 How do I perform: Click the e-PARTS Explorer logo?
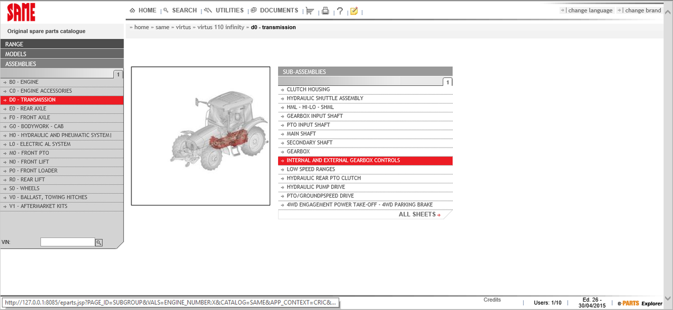point(640,304)
